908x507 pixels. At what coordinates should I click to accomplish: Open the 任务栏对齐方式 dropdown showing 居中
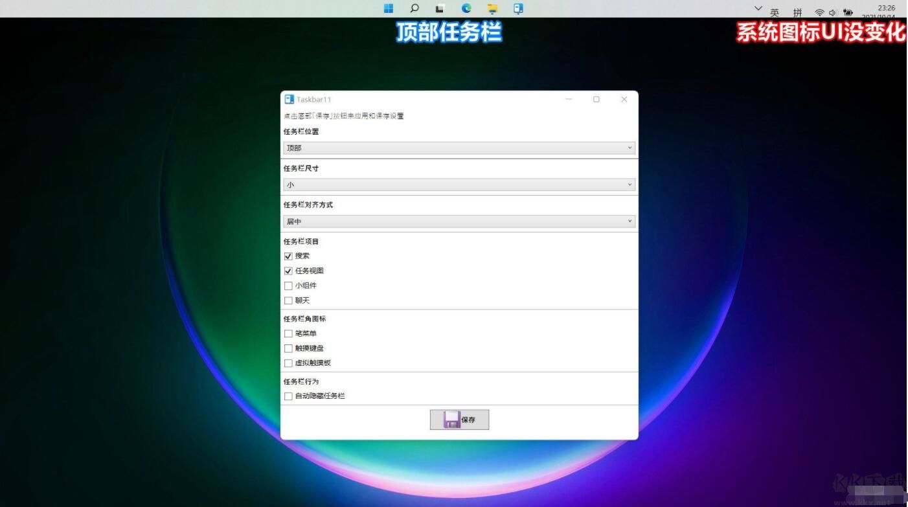pos(459,221)
